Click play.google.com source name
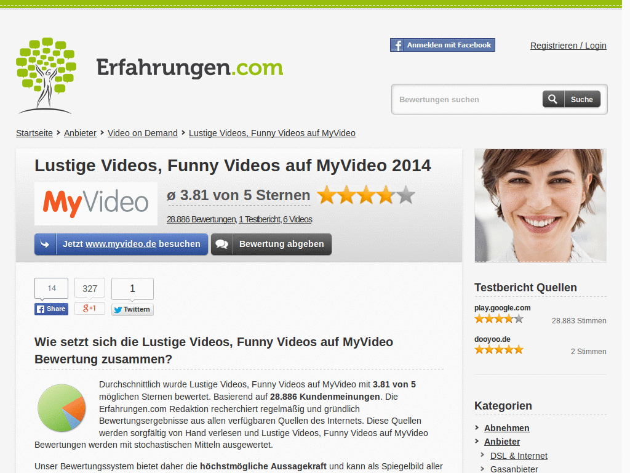 pyautogui.click(x=502, y=308)
